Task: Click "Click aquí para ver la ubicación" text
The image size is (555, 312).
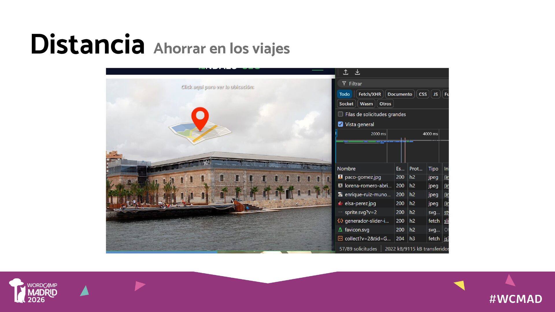Action: [217, 87]
